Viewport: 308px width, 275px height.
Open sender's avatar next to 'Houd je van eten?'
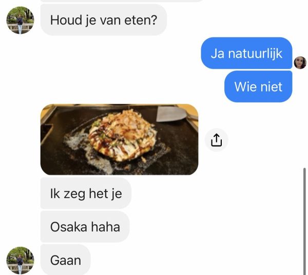click(x=20, y=20)
